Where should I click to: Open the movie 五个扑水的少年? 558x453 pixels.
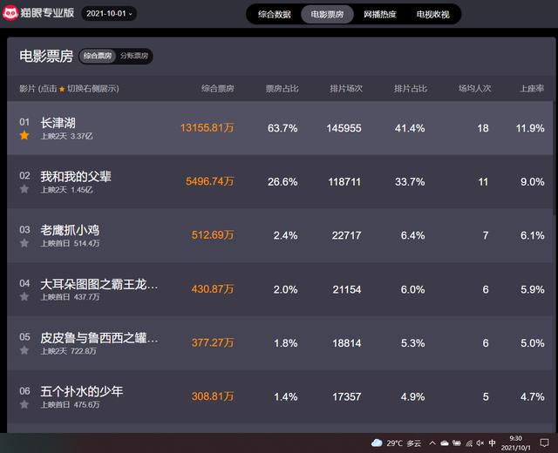81,391
